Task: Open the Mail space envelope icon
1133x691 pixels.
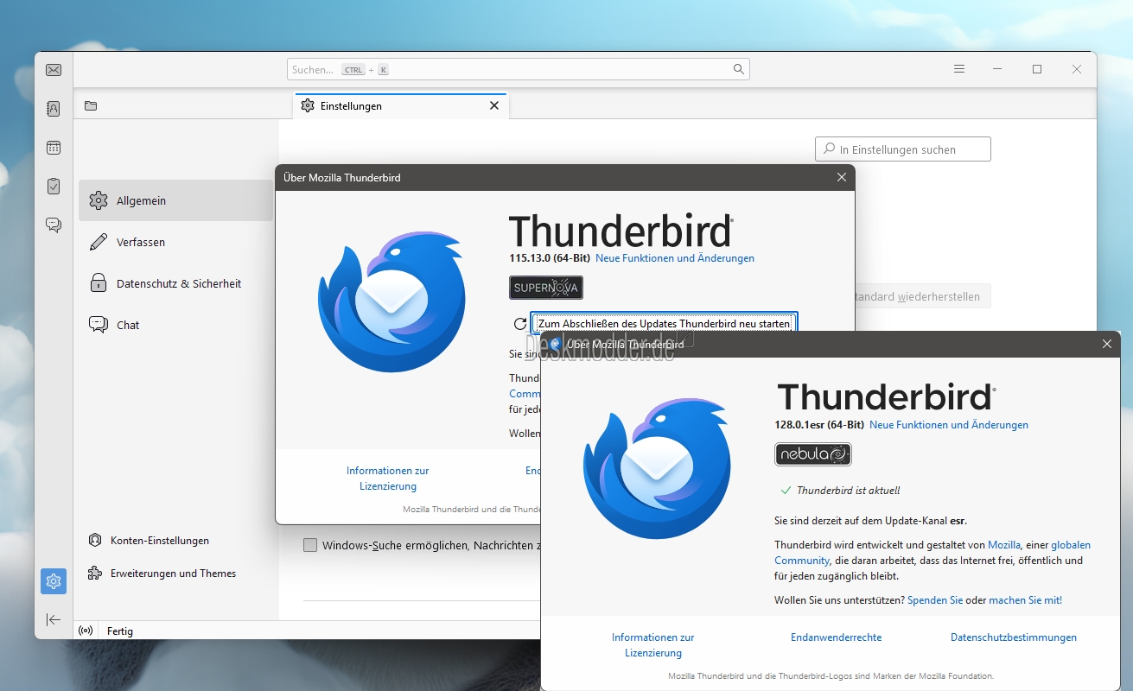Action: (54, 70)
